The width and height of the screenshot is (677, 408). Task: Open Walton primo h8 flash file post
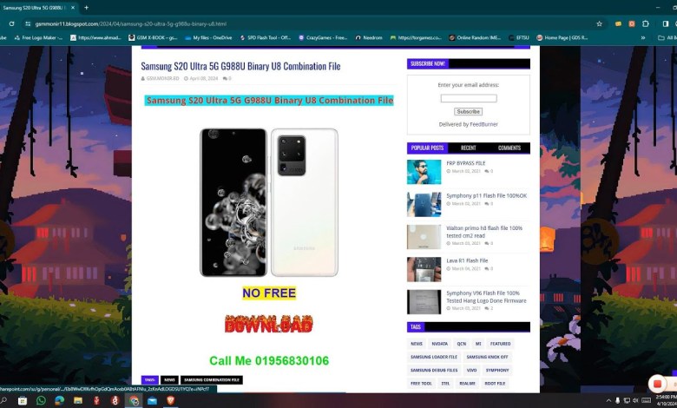pyautogui.click(x=484, y=232)
